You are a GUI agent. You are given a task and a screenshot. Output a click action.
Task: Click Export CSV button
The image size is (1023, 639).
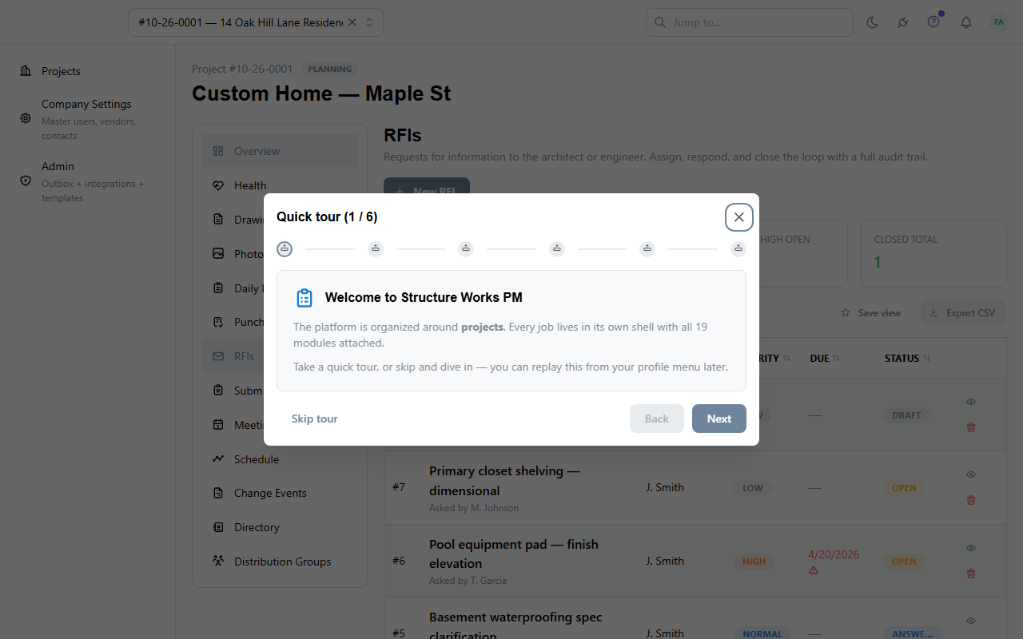[x=963, y=313]
